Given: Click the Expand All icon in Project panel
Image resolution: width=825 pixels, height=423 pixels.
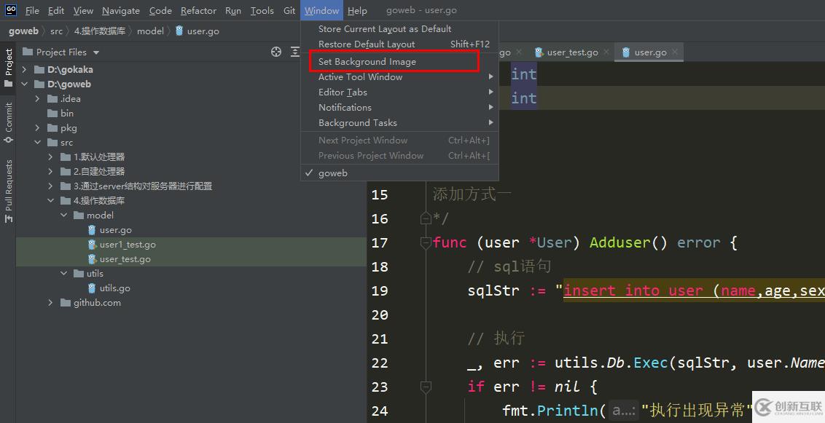Looking at the screenshot, I should click(294, 52).
